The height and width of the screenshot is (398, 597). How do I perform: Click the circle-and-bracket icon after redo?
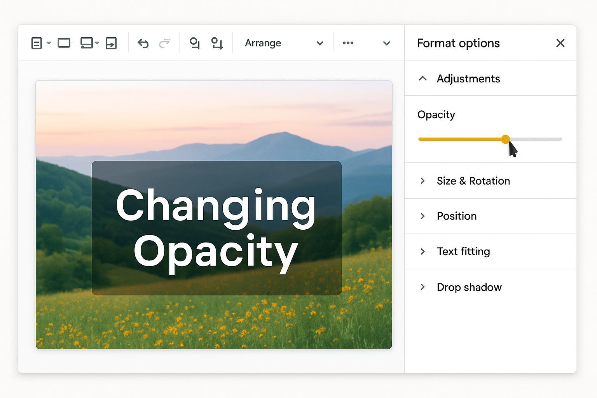[x=194, y=43]
